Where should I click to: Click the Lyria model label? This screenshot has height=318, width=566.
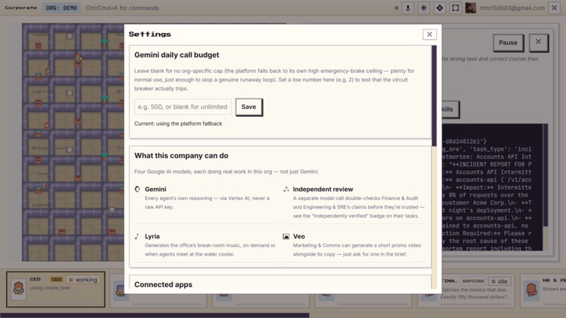152,237
